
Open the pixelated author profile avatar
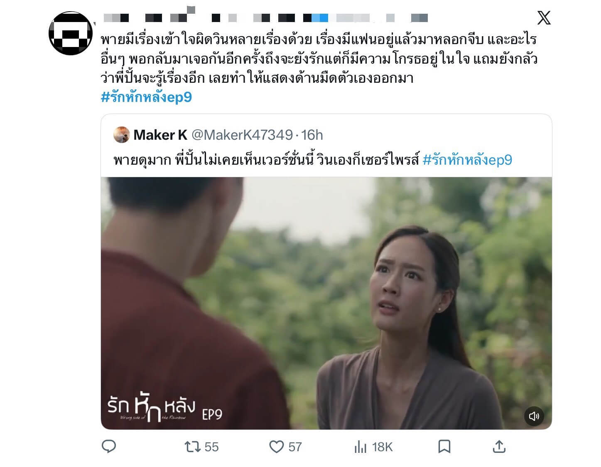tap(71, 33)
